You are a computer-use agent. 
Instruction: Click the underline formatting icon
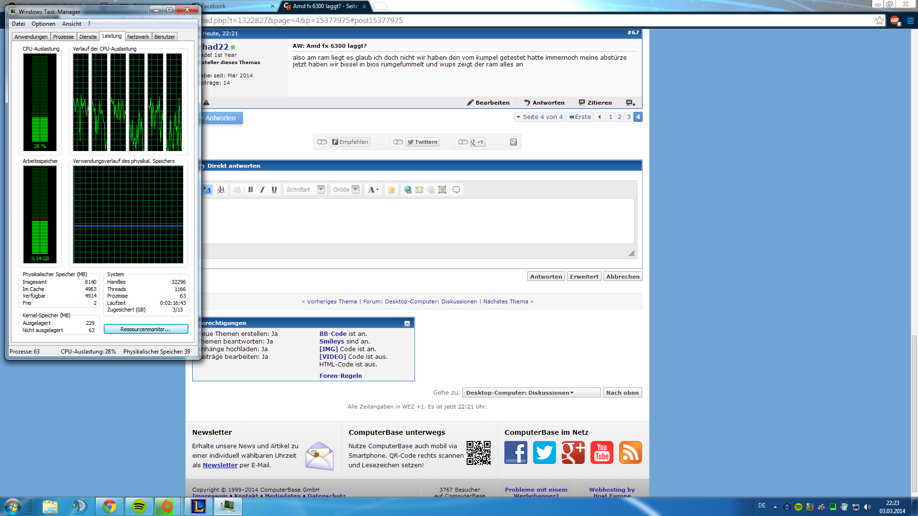pos(274,190)
